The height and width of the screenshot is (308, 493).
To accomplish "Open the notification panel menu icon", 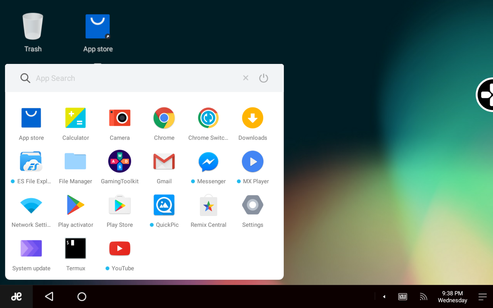I will tap(483, 296).
